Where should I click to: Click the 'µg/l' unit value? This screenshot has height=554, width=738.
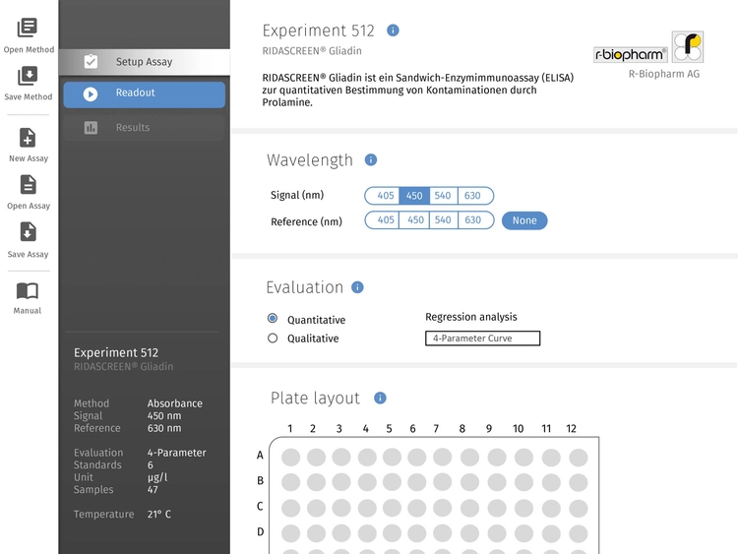157,477
